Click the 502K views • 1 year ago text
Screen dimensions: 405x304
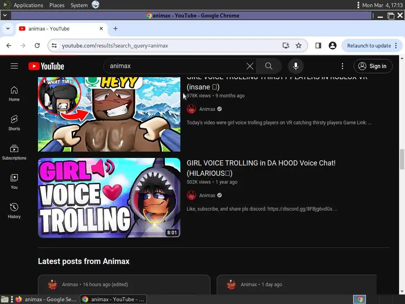click(x=212, y=182)
